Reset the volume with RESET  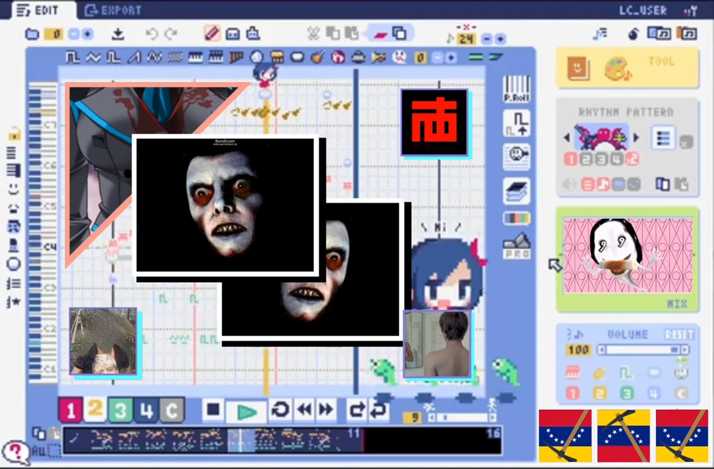point(679,335)
